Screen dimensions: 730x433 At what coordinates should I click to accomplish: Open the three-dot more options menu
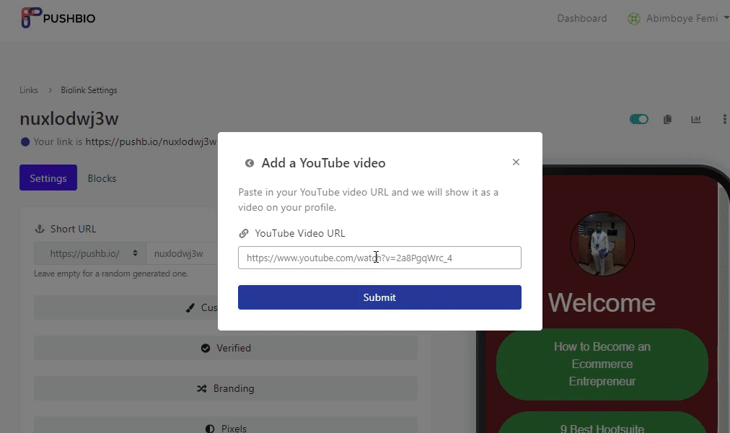[724, 119]
